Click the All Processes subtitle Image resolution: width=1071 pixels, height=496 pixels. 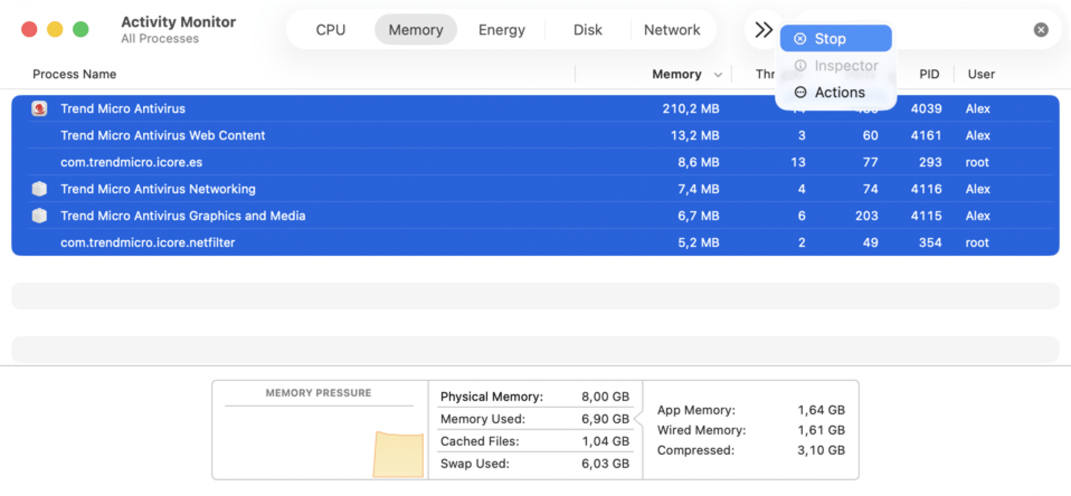click(160, 39)
